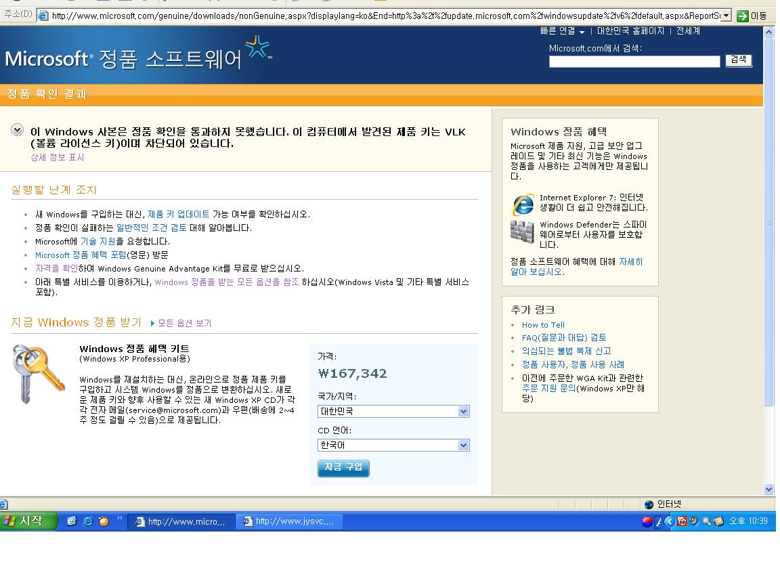Click the 자격을 확인 link
This screenshot has width=780, height=585.
coord(57,269)
